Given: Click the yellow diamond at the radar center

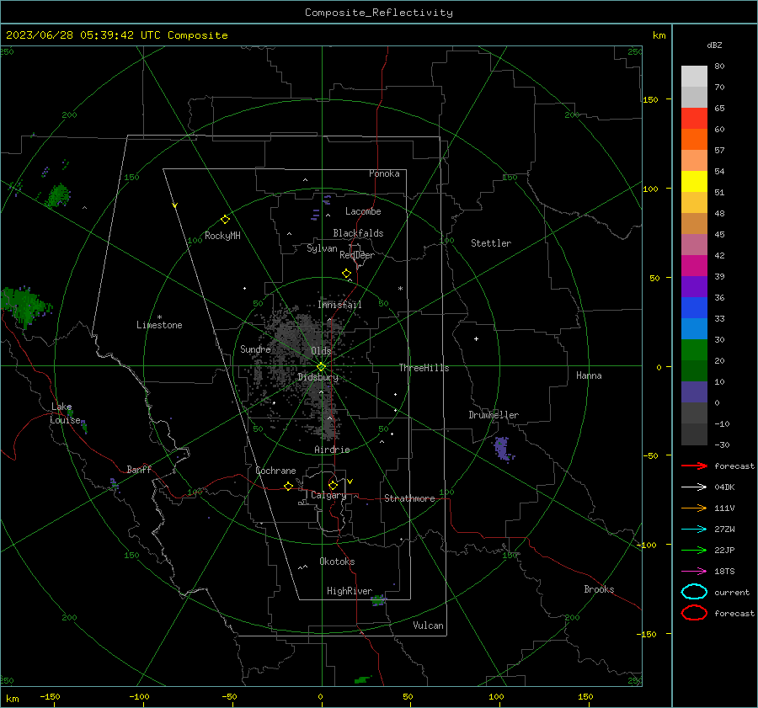Looking at the screenshot, I should (x=321, y=367).
